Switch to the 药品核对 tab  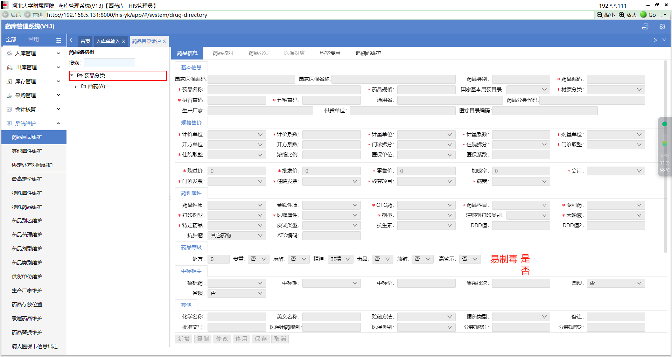(223, 53)
